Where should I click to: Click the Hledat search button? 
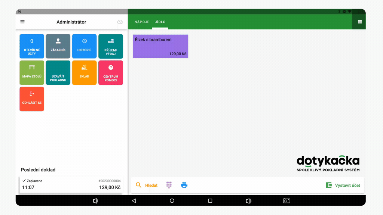[x=147, y=185]
